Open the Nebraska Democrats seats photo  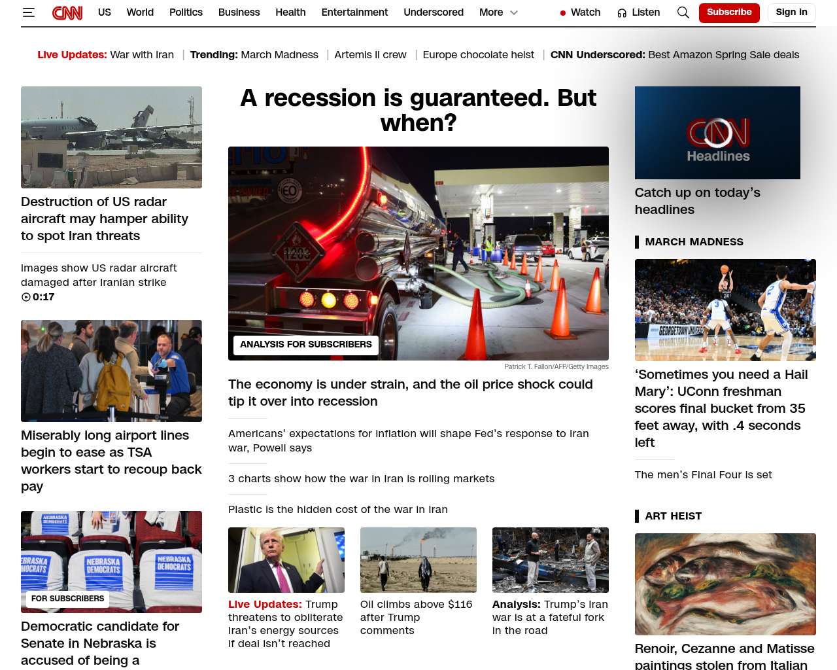pyautogui.click(x=111, y=562)
